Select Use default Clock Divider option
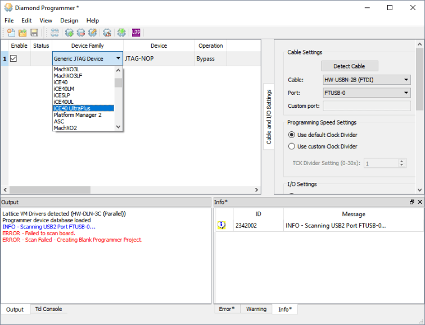 click(291, 135)
